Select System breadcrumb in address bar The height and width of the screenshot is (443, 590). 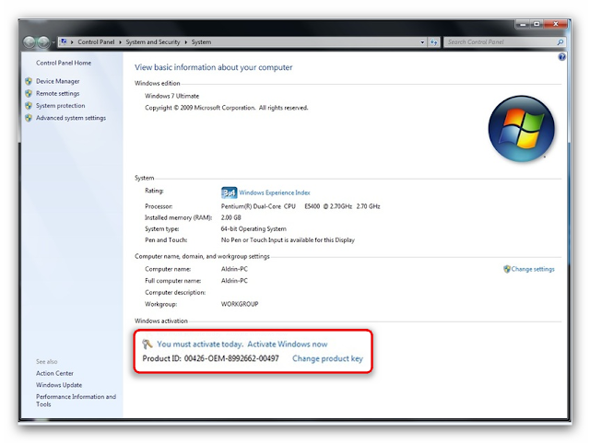coord(201,42)
